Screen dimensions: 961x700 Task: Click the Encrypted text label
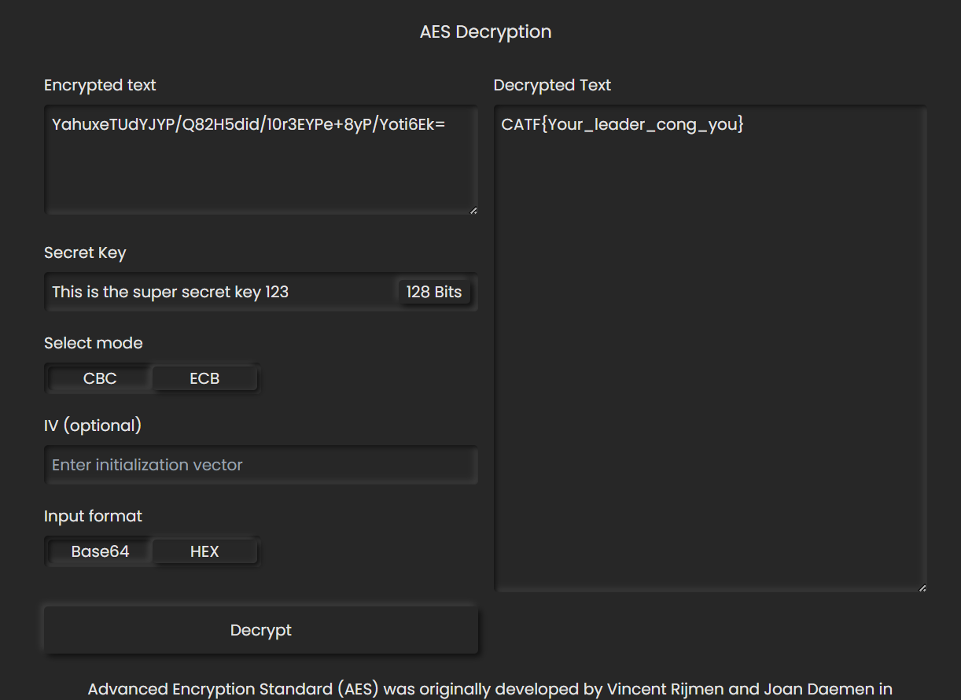coord(100,85)
